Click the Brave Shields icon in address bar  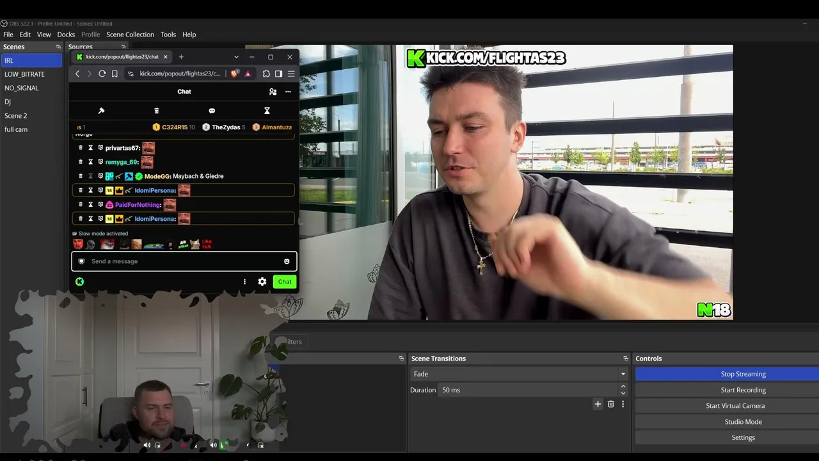[234, 74]
